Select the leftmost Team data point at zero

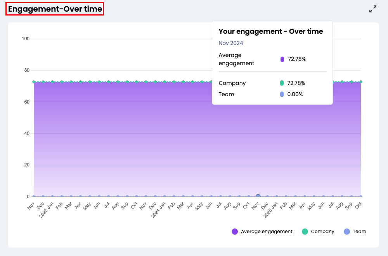(x=34, y=197)
